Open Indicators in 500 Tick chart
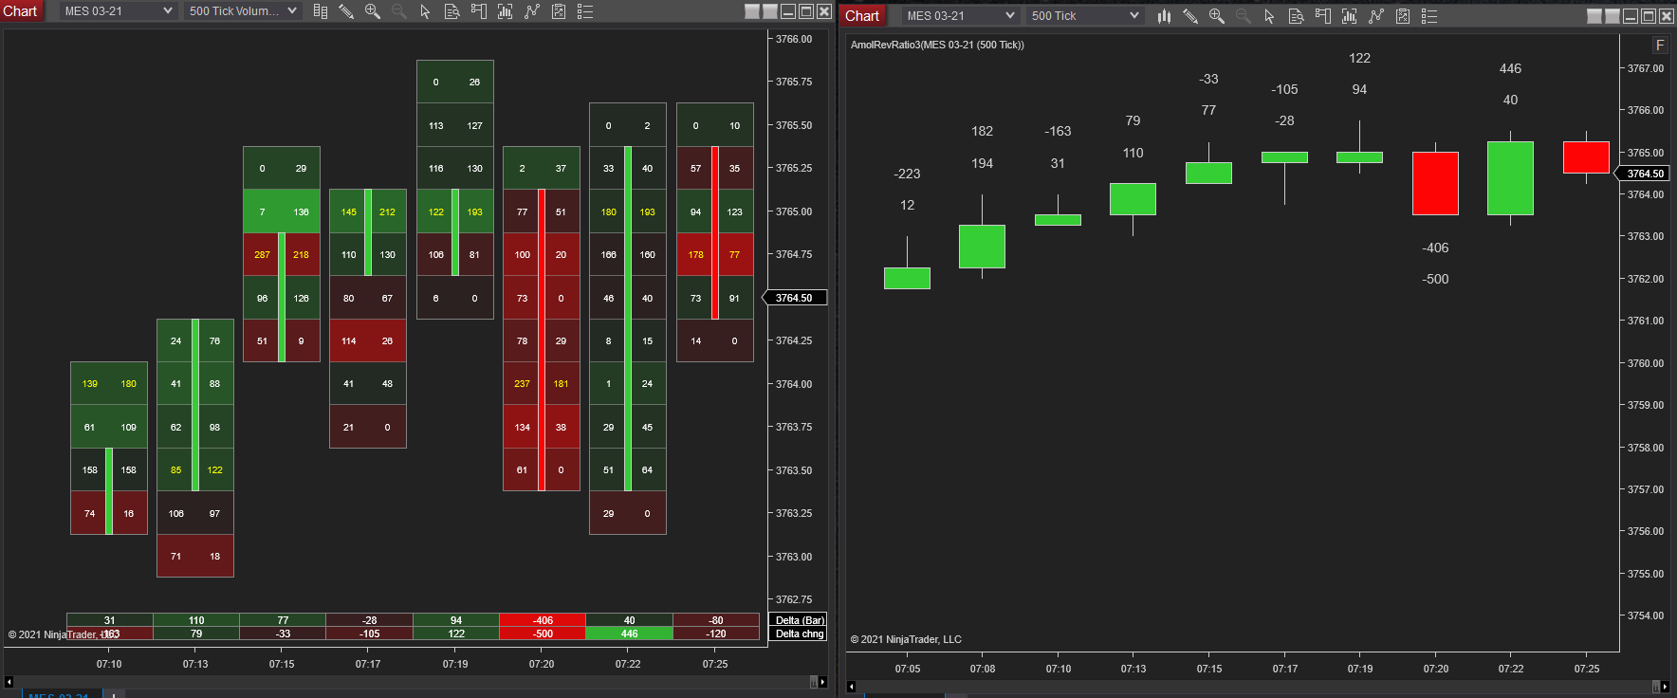Viewport: 1677px width, 698px height. coord(1350,16)
